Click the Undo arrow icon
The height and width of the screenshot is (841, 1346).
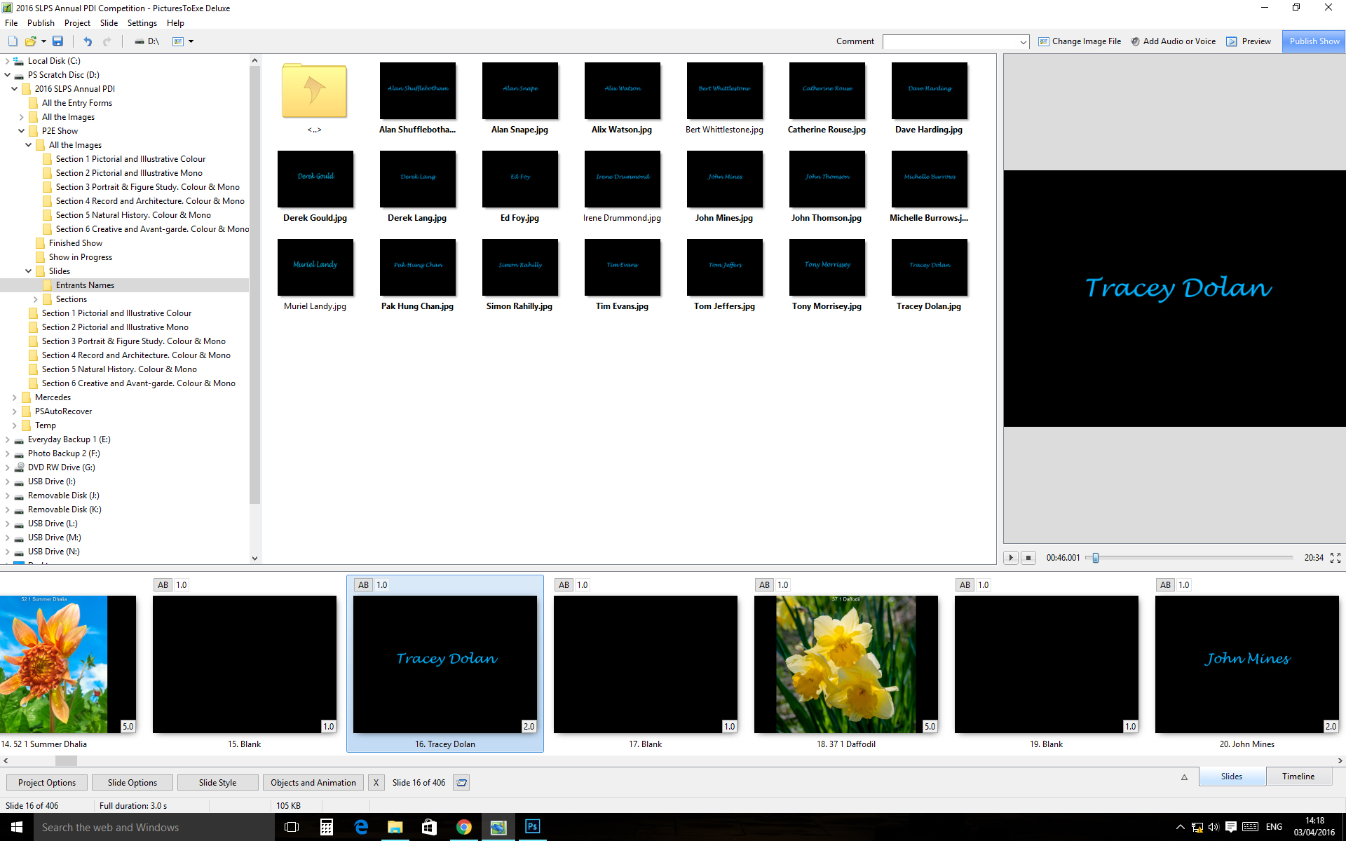(88, 41)
